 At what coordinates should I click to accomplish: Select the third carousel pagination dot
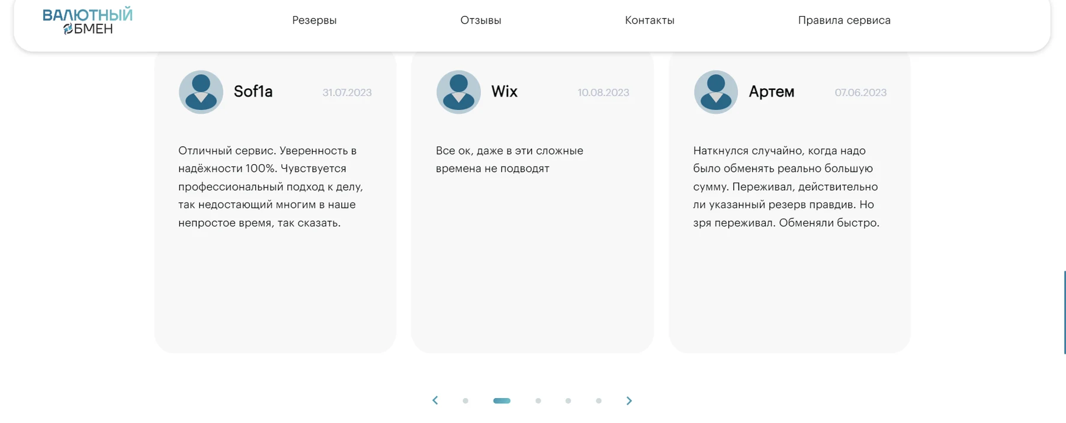click(538, 401)
